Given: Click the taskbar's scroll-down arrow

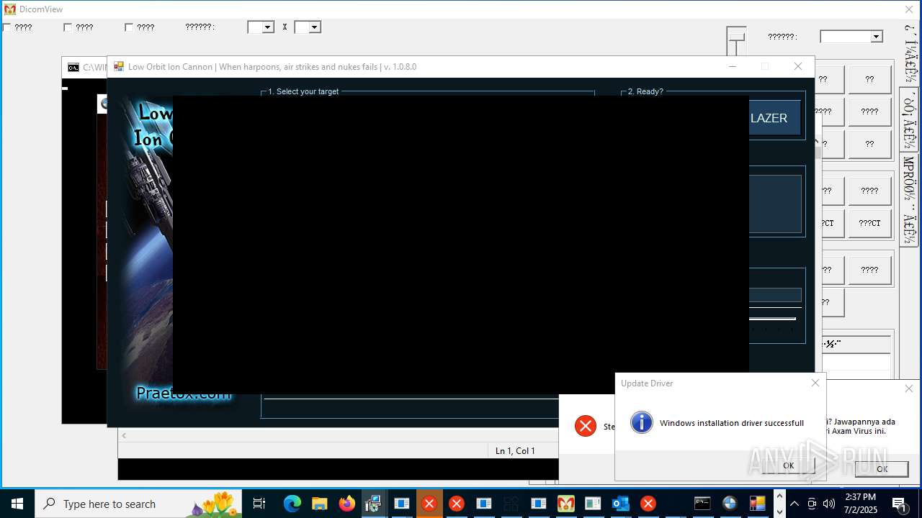Looking at the screenshot, I should click(779, 512).
